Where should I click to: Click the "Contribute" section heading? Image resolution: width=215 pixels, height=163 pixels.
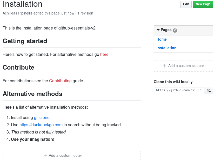click(18, 67)
